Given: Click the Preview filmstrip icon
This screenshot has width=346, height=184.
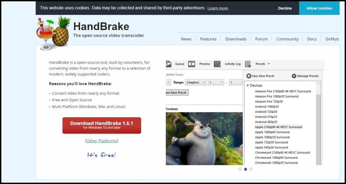Looking at the screenshot, I should click(x=192, y=64).
